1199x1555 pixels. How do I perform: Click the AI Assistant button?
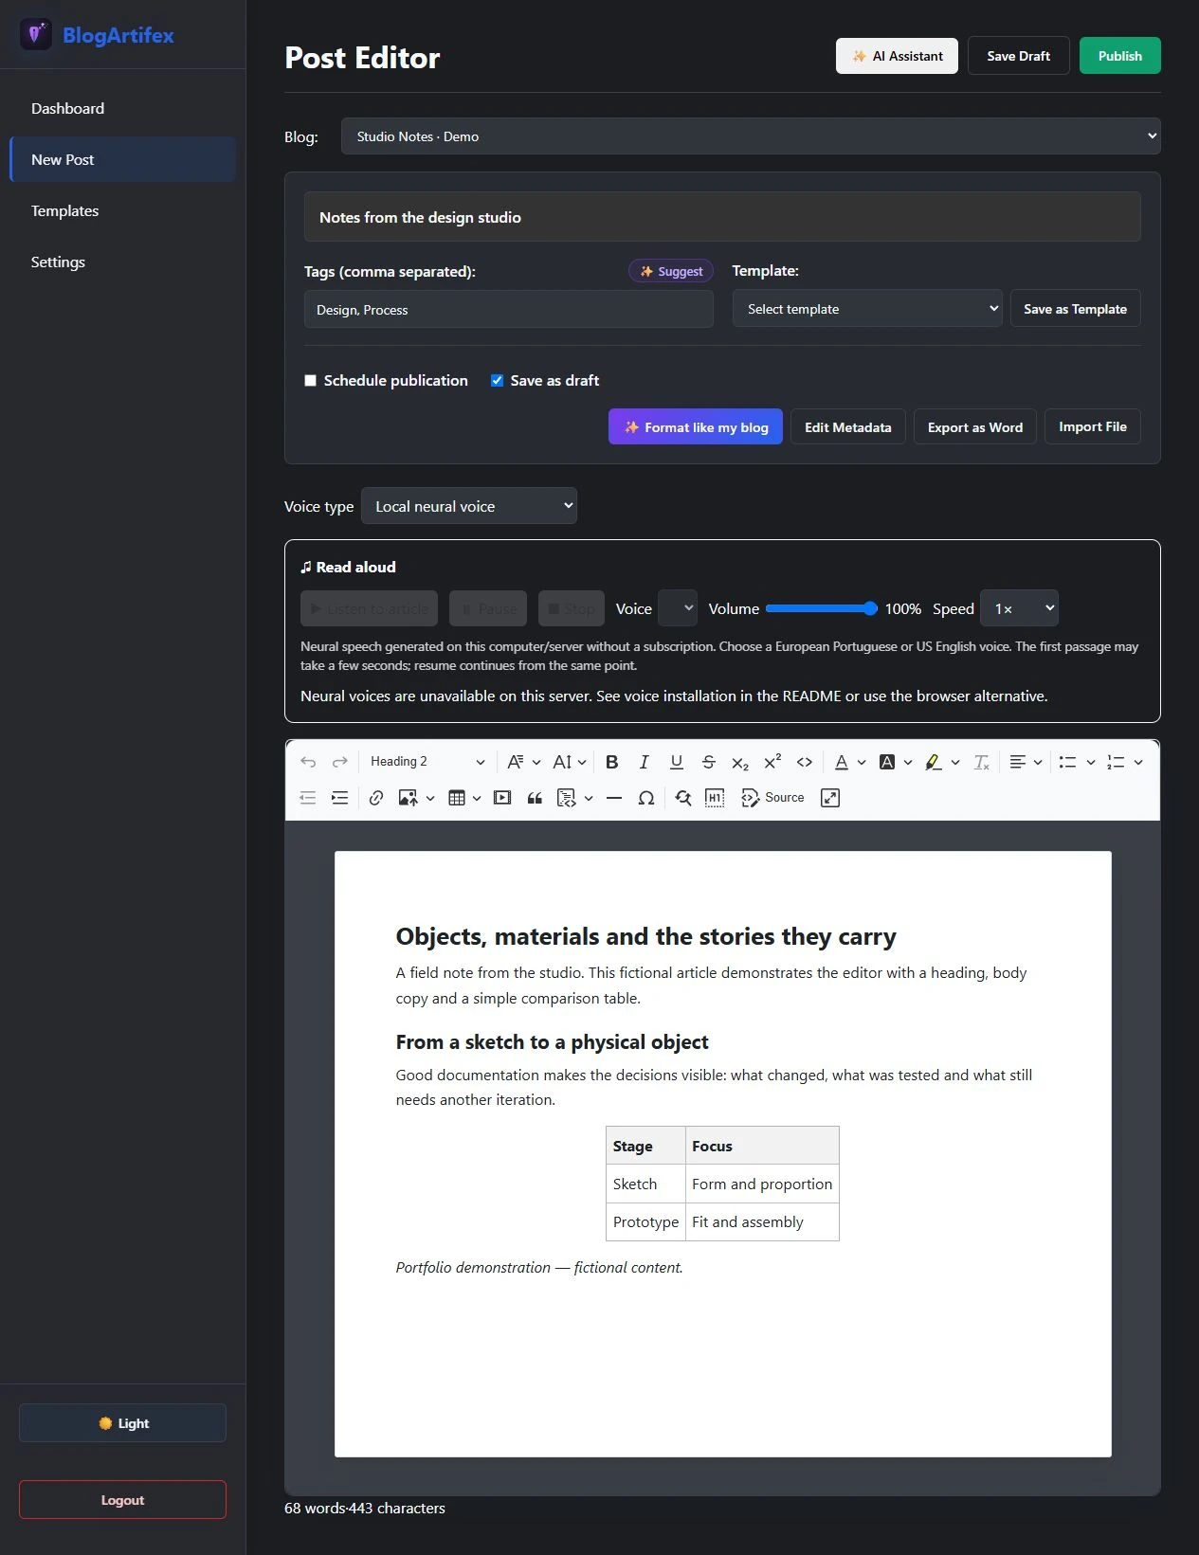click(x=897, y=56)
